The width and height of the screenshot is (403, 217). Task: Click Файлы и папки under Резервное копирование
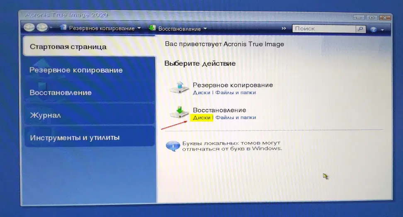click(x=235, y=93)
